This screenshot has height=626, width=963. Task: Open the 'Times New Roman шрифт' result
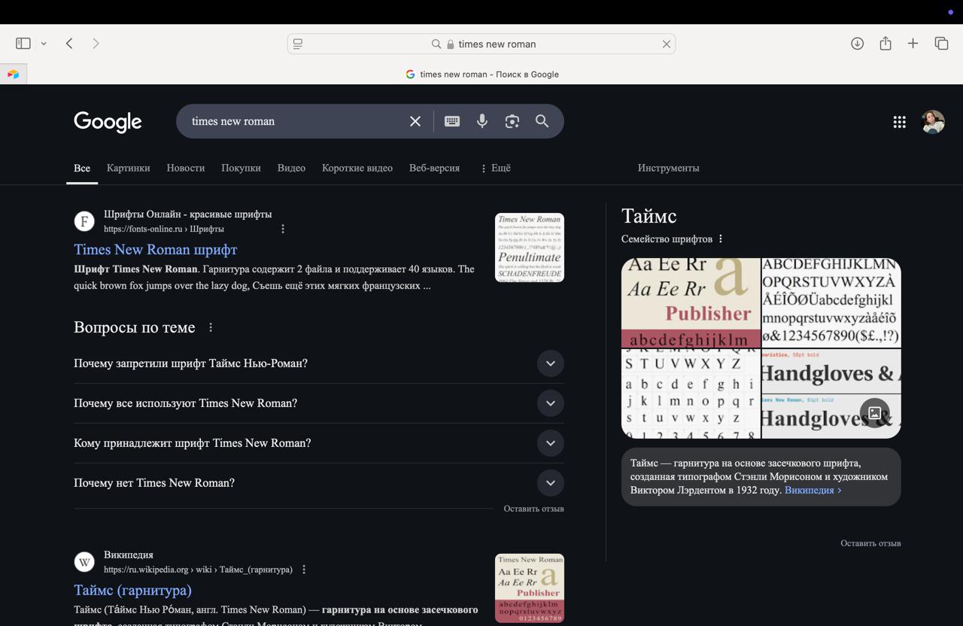pyautogui.click(x=156, y=249)
